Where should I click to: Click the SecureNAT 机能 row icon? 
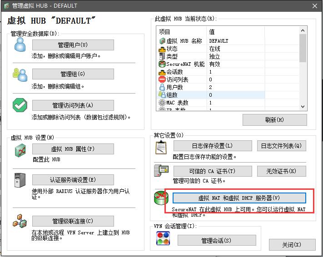(162, 64)
